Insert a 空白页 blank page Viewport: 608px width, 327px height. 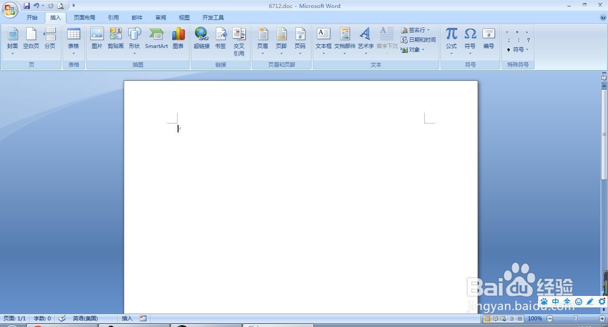[31, 39]
